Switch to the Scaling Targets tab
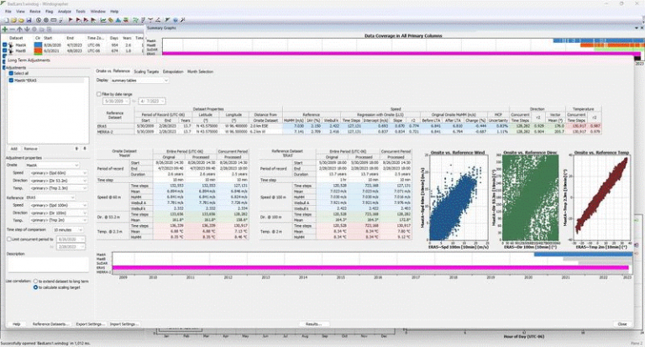The height and width of the screenshot is (347, 645). tap(147, 71)
